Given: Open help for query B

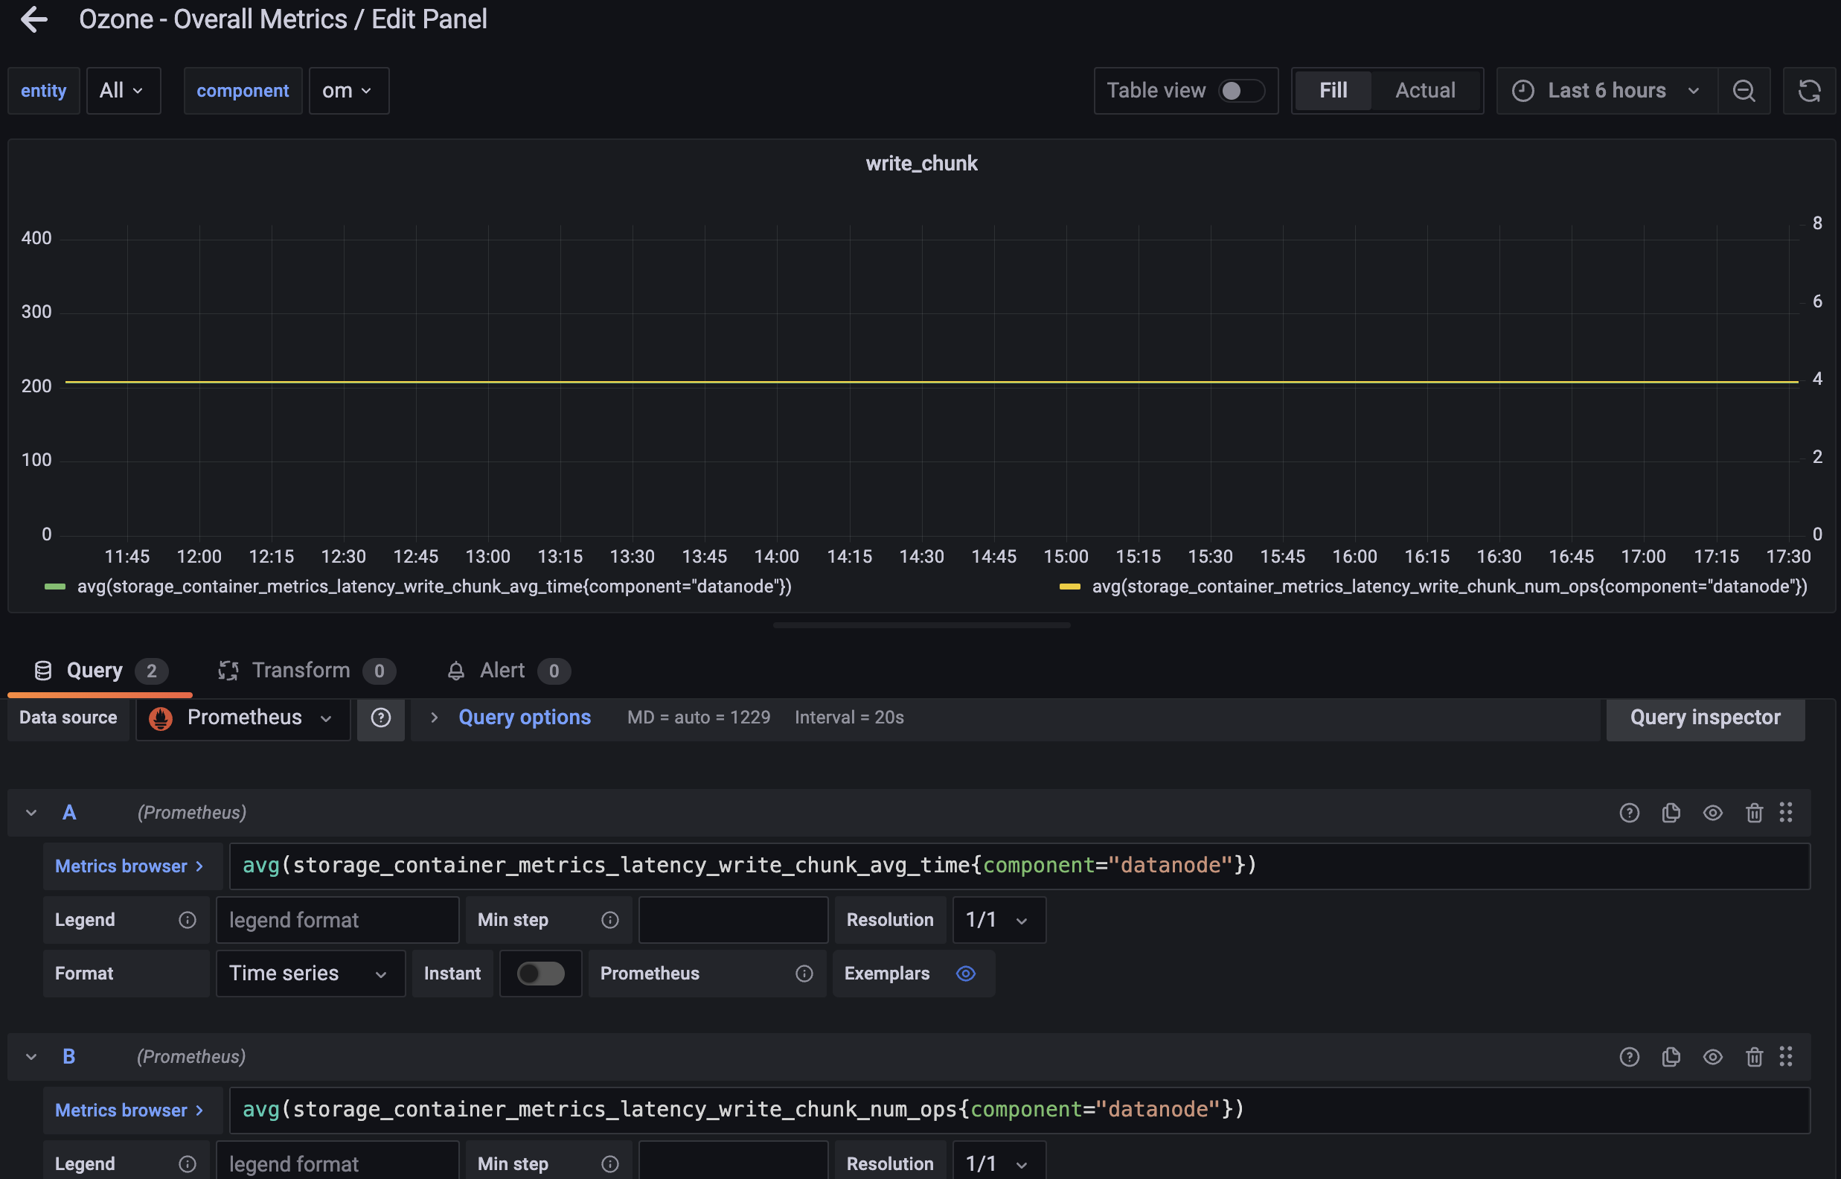Looking at the screenshot, I should coord(1629,1056).
